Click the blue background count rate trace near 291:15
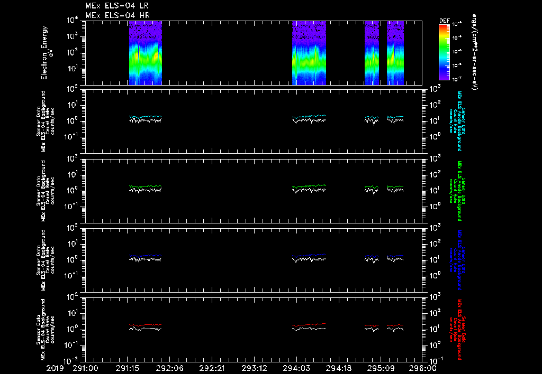 pos(146,256)
